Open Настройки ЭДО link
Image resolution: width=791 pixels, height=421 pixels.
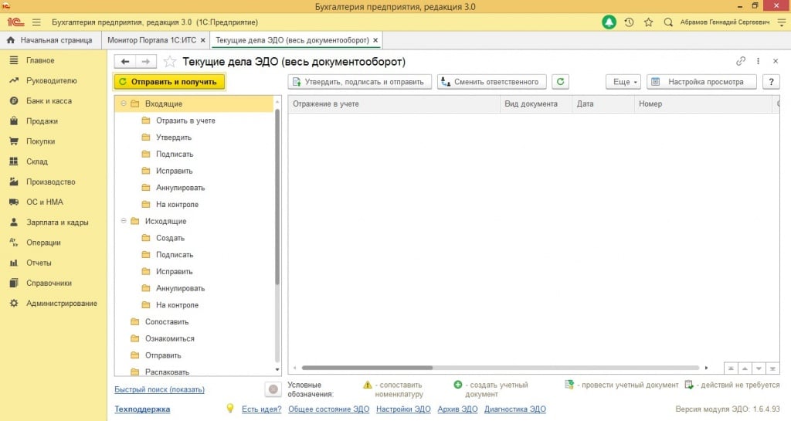point(403,409)
